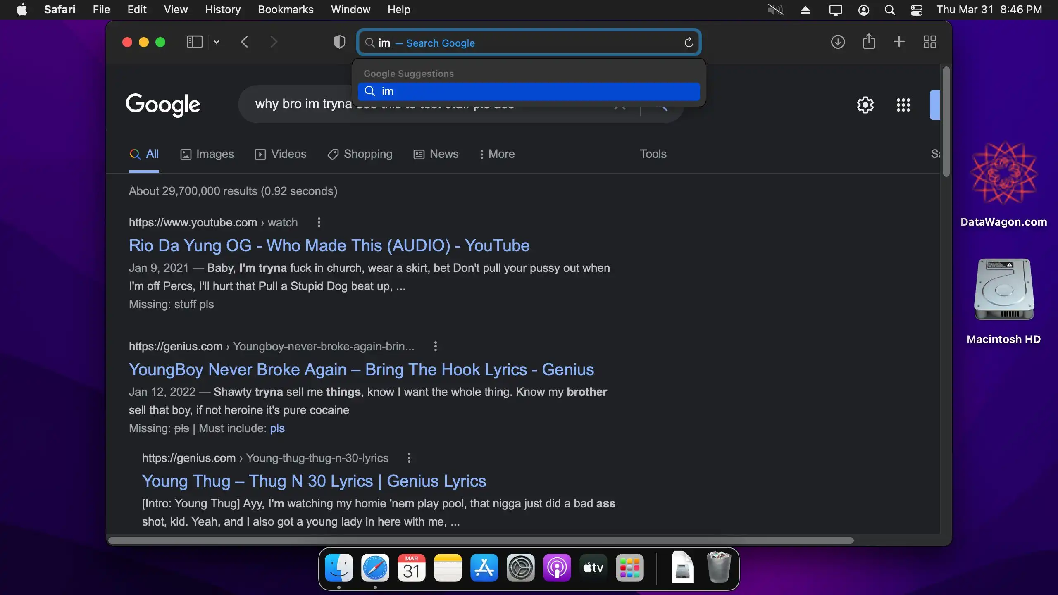Open the Rio Da Yung OG YouTube link
This screenshot has width=1058, height=595.
click(x=329, y=245)
